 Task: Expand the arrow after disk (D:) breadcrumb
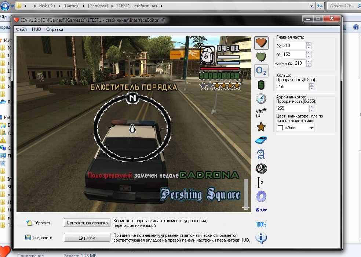click(59, 6)
